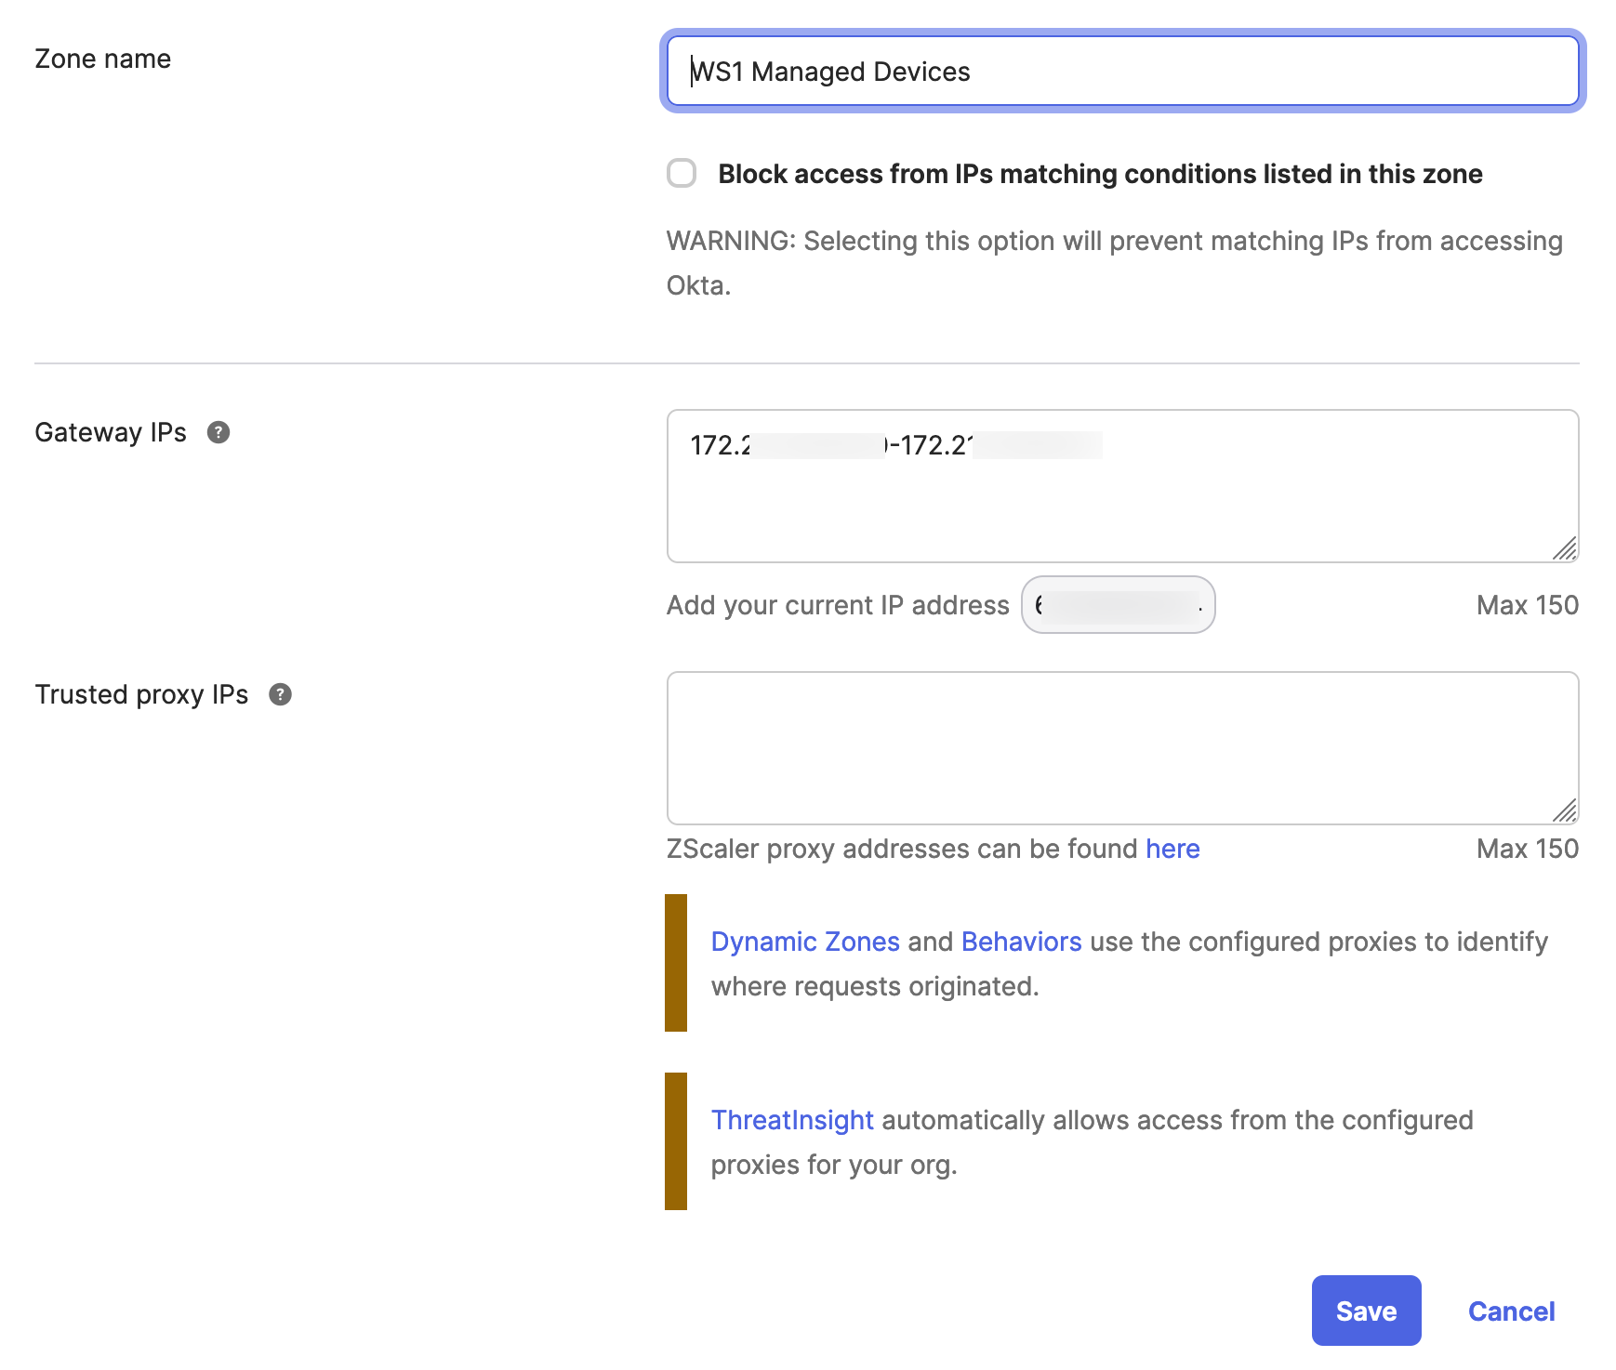Click the Gateway IPs field label

[x=111, y=431]
